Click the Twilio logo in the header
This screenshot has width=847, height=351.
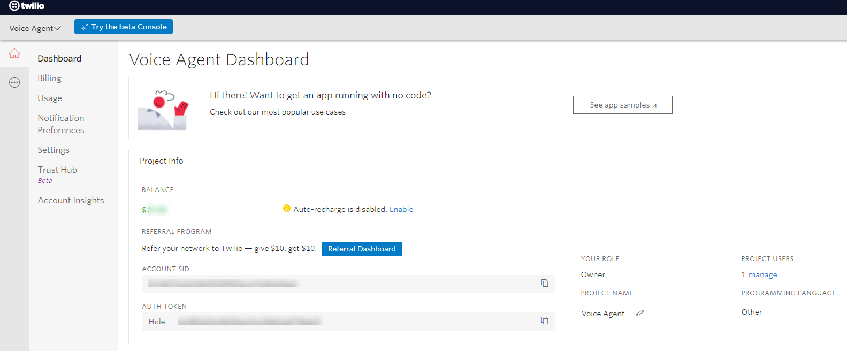pos(27,6)
